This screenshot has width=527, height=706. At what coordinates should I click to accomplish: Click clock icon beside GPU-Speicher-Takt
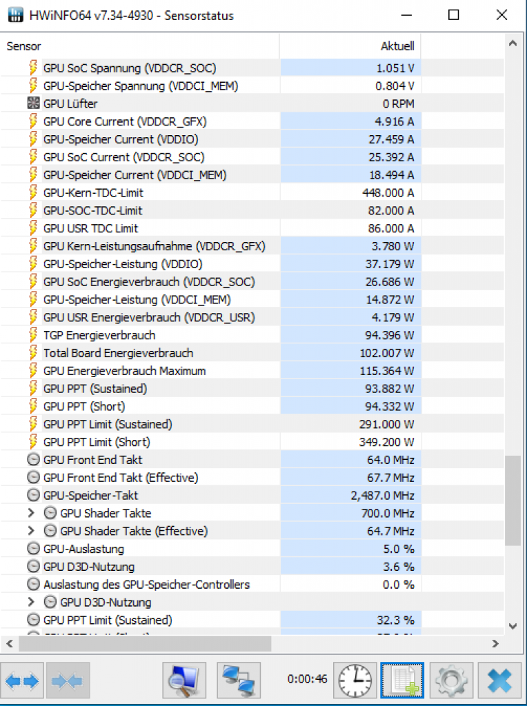click(33, 495)
